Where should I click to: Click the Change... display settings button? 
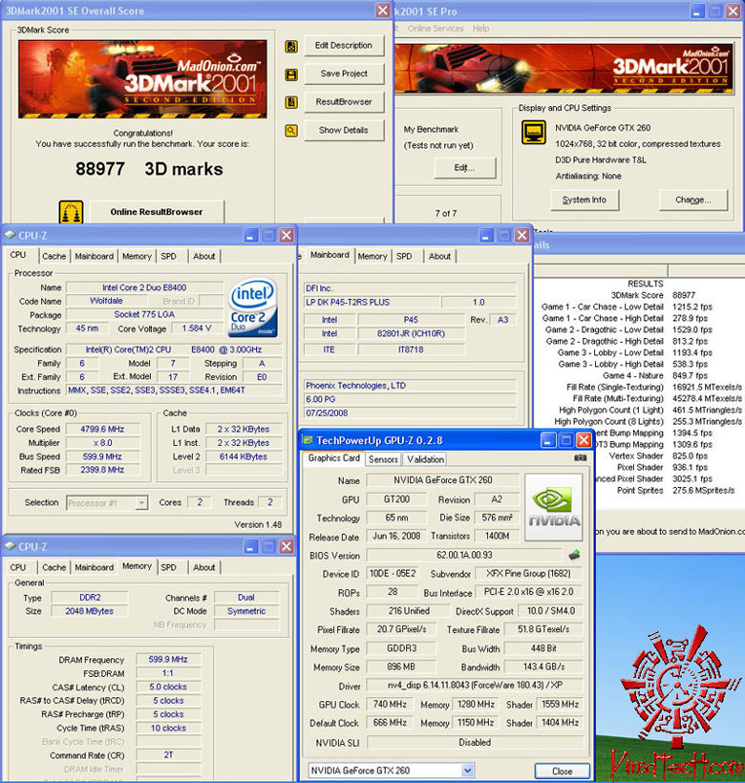click(x=693, y=201)
